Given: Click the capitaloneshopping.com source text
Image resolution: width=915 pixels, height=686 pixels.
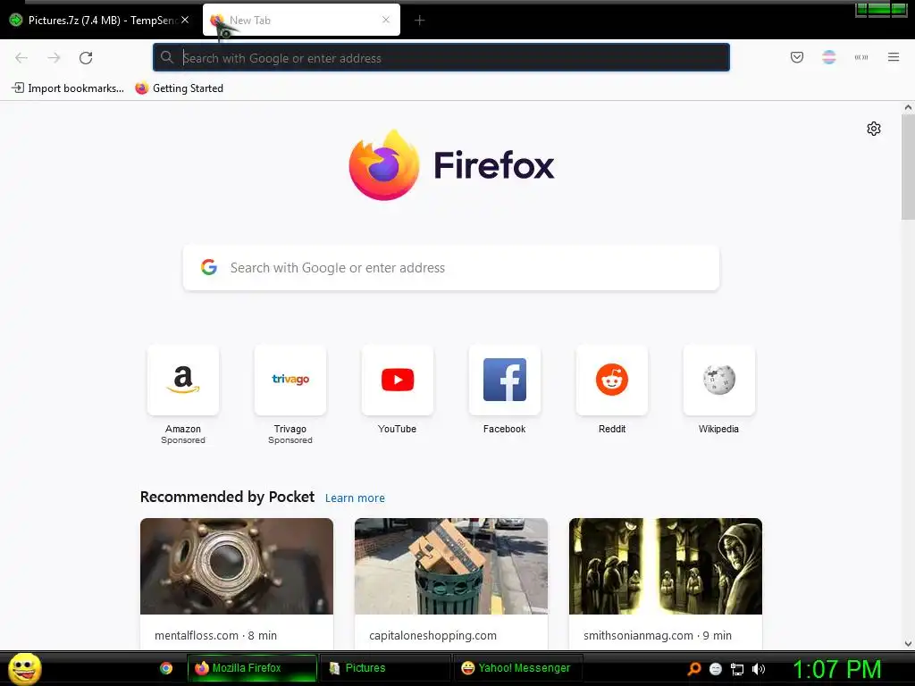Looking at the screenshot, I should point(432,635).
